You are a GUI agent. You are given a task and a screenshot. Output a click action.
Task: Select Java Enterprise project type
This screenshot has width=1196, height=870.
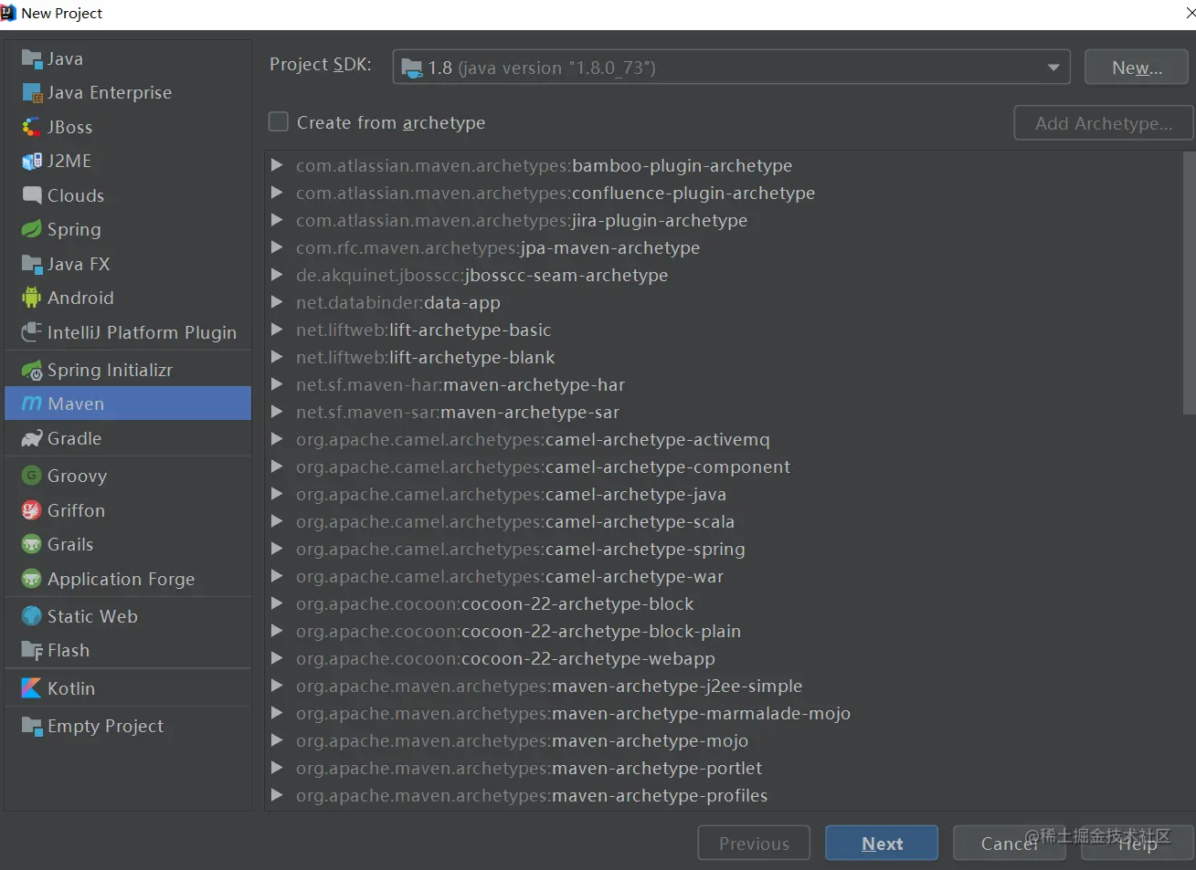tap(110, 93)
